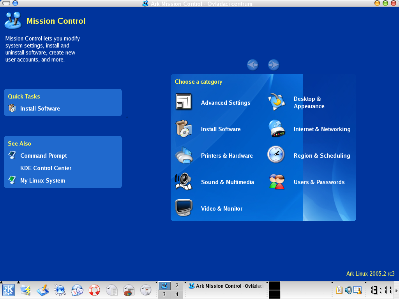Viewport: 399px width, 299px height.
Task: Launch the word processor document icon
Action: tap(111, 290)
